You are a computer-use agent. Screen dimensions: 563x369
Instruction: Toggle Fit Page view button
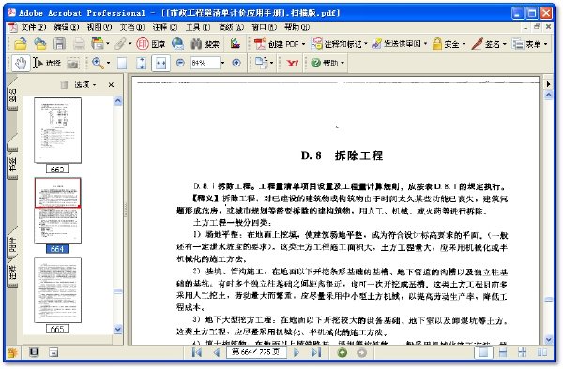click(142, 64)
